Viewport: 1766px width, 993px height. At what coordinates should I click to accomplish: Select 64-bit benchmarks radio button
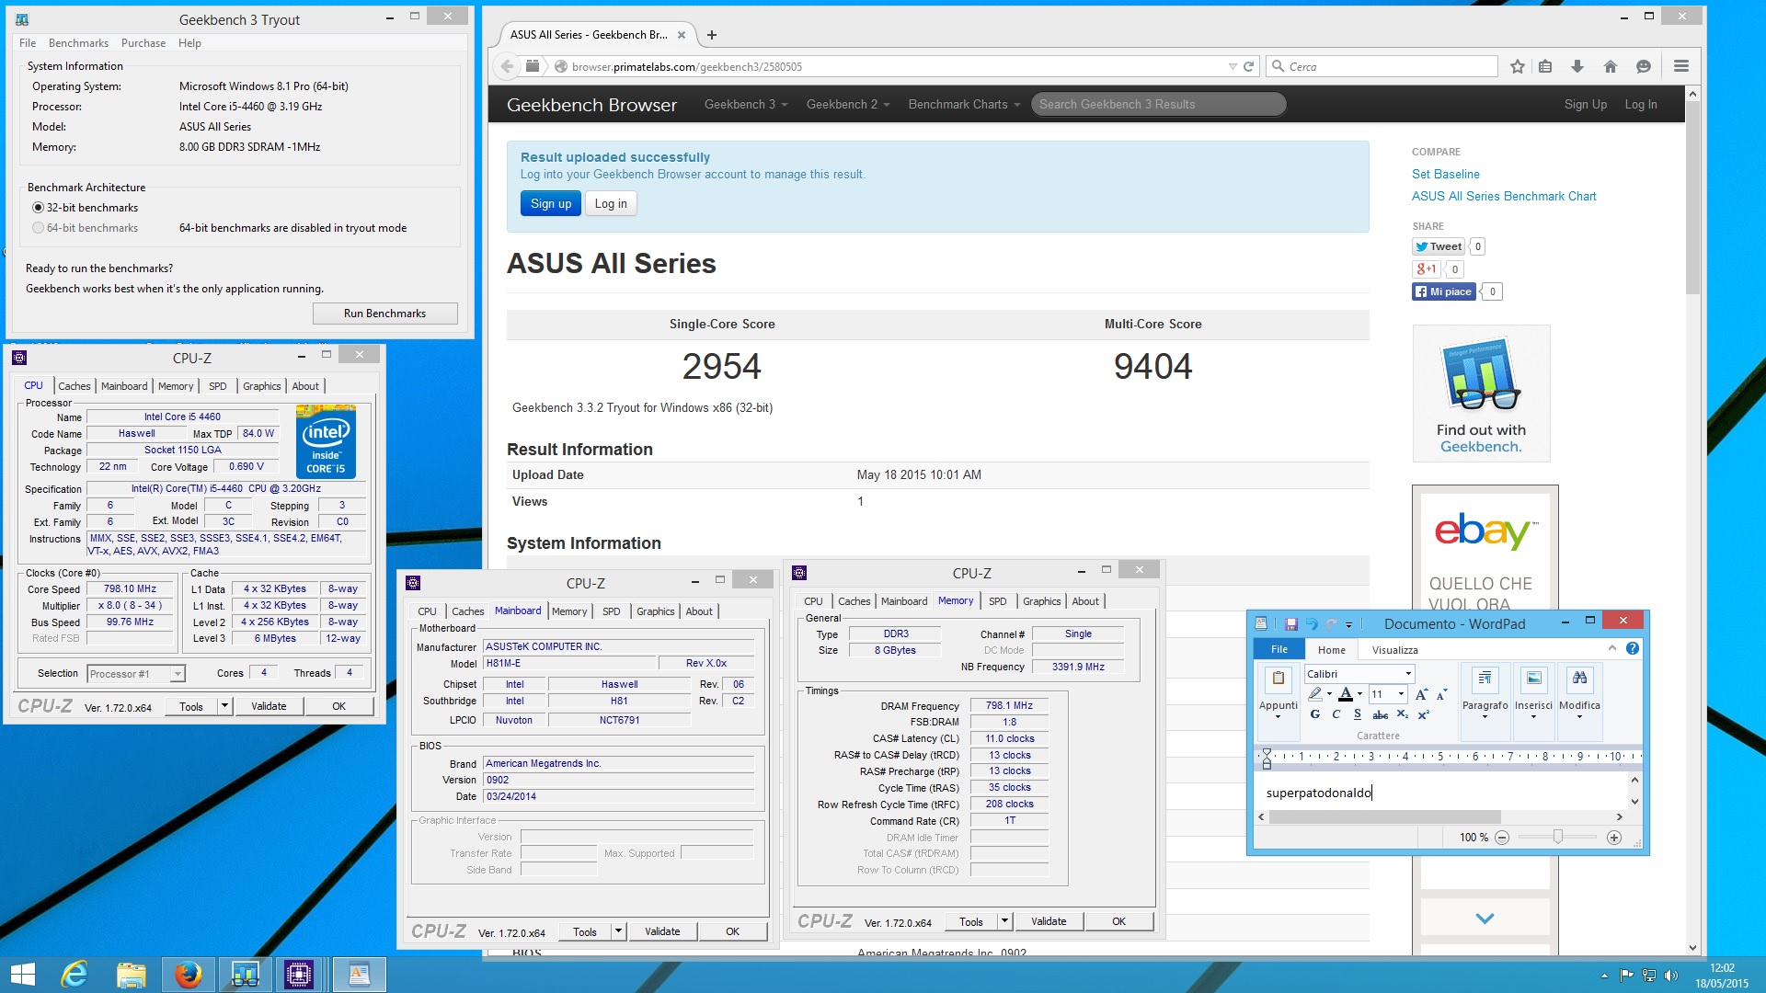(x=38, y=228)
